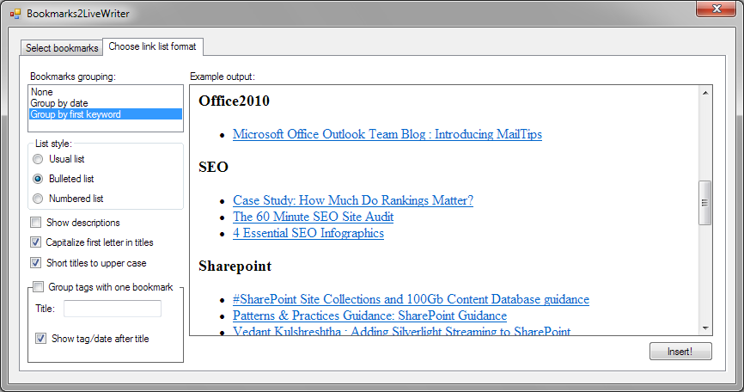744x392 pixels.
Task: Click the Insert! button
Action: click(680, 352)
